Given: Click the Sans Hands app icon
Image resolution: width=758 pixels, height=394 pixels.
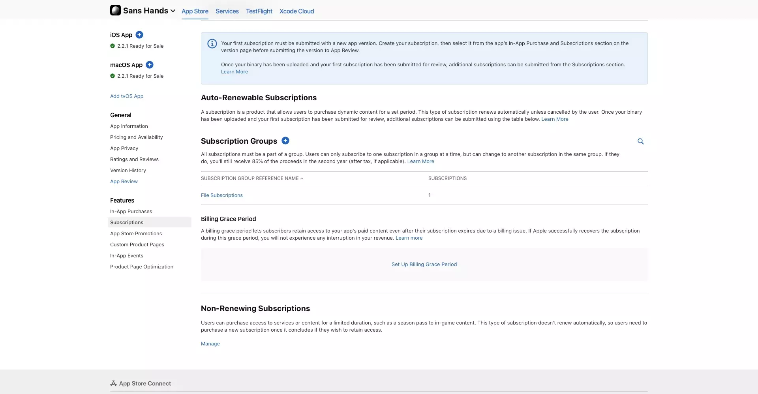Looking at the screenshot, I should pyautogui.click(x=115, y=10).
